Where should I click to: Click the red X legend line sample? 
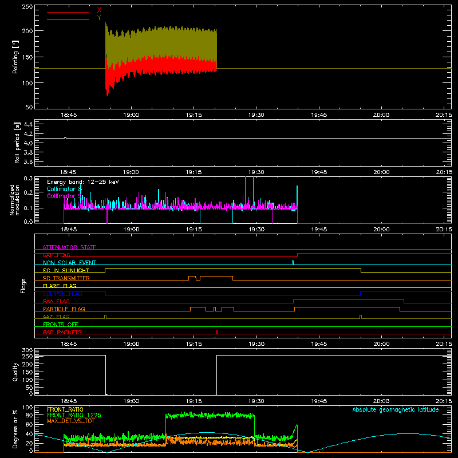[68, 12]
